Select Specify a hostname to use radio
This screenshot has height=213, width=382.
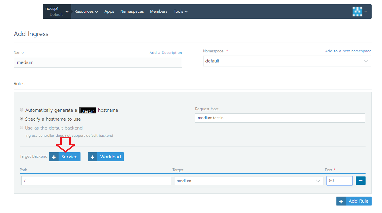22,119
